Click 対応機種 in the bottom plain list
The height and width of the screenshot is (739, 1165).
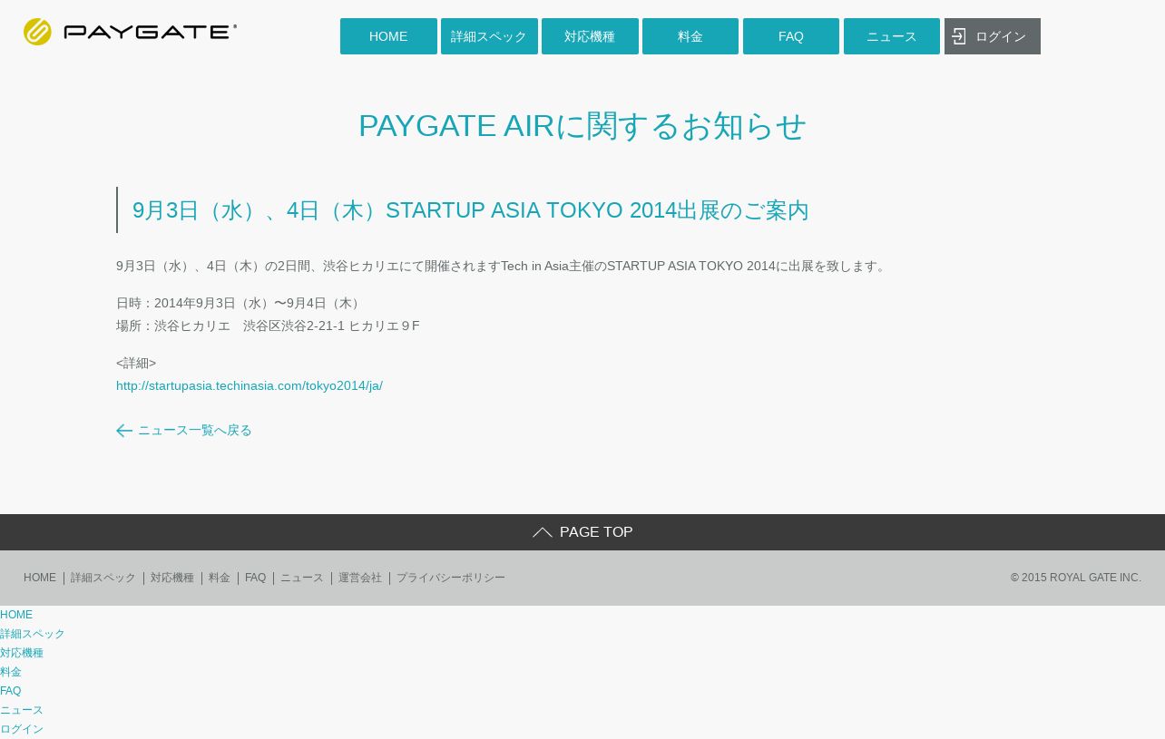tap(22, 653)
